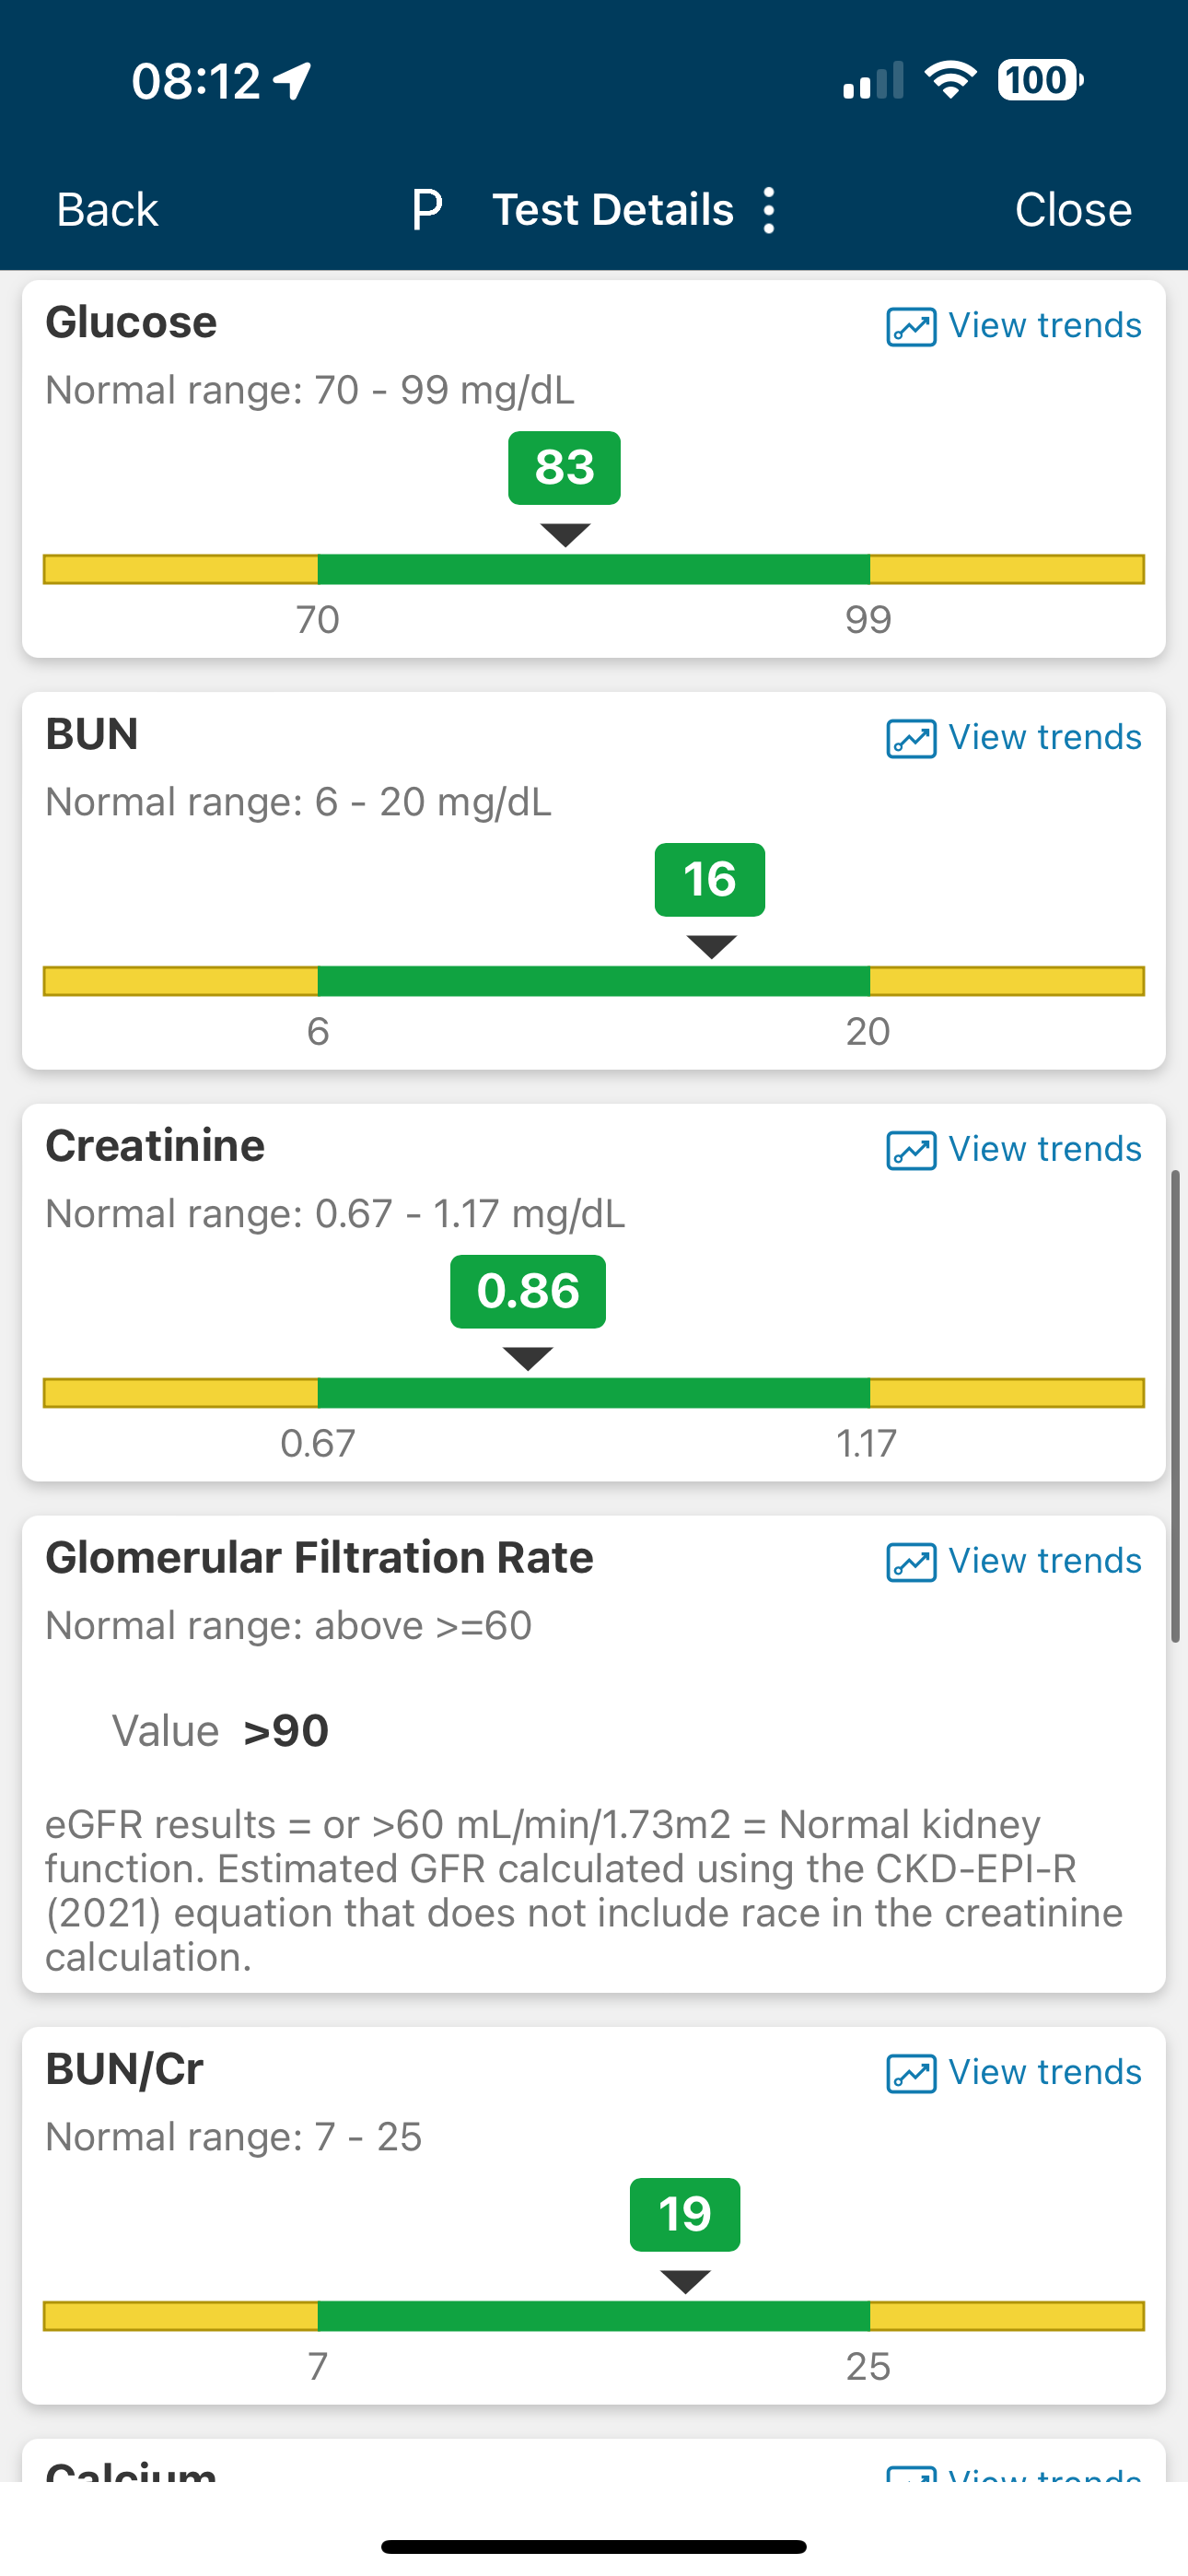Screen dimensions: 1188x2576
Task: Tap the P icon in header
Action: coord(427,210)
